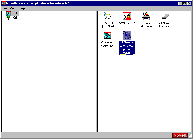Screen dimensions: 193x139
Task: Click the globe icon beside [ALL]
Action: (9, 13)
